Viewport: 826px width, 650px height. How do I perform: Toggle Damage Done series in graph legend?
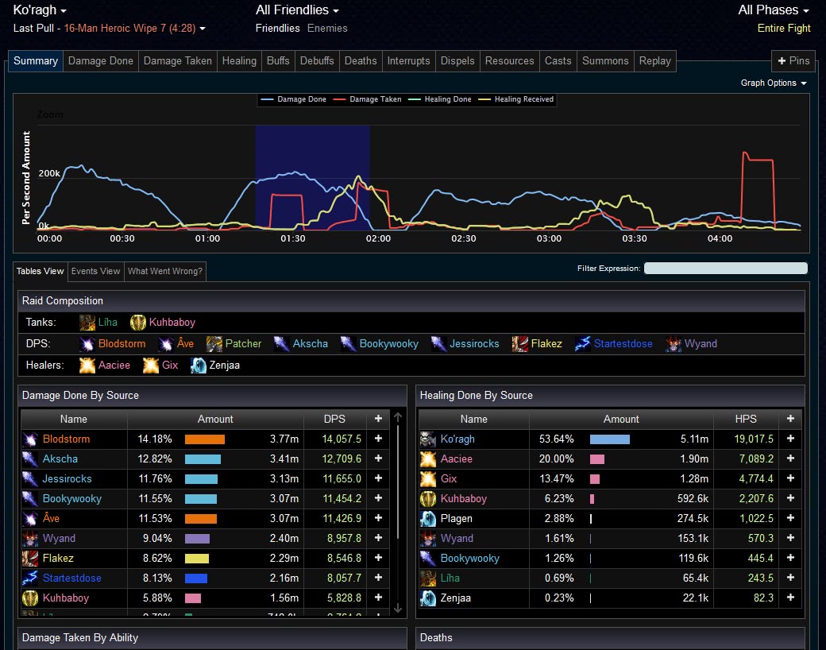click(293, 99)
